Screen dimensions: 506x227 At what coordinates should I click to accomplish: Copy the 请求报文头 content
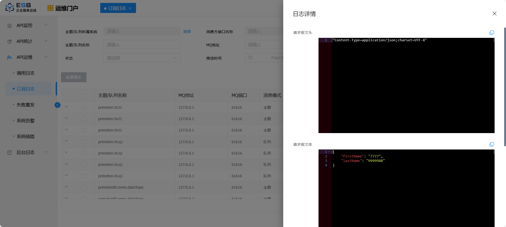[492, 33]
